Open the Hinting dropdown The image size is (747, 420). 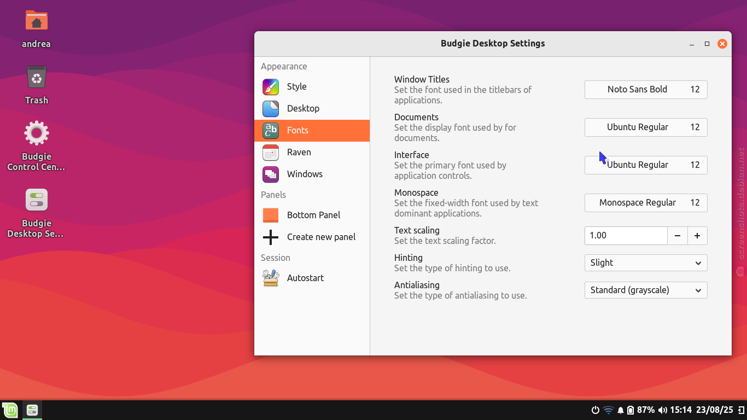(646, 263)
